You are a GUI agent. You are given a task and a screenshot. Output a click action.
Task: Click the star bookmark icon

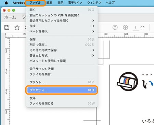[17, 27]
